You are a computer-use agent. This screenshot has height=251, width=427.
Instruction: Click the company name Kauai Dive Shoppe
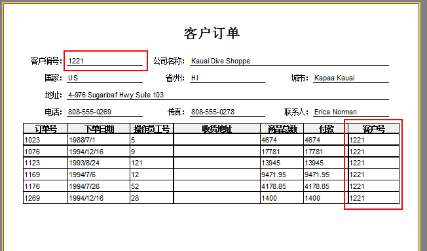[221, 61]
